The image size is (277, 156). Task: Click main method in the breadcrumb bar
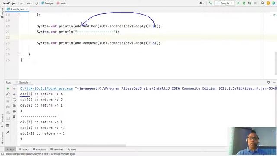pyautogui.click(x=61, y=3)
